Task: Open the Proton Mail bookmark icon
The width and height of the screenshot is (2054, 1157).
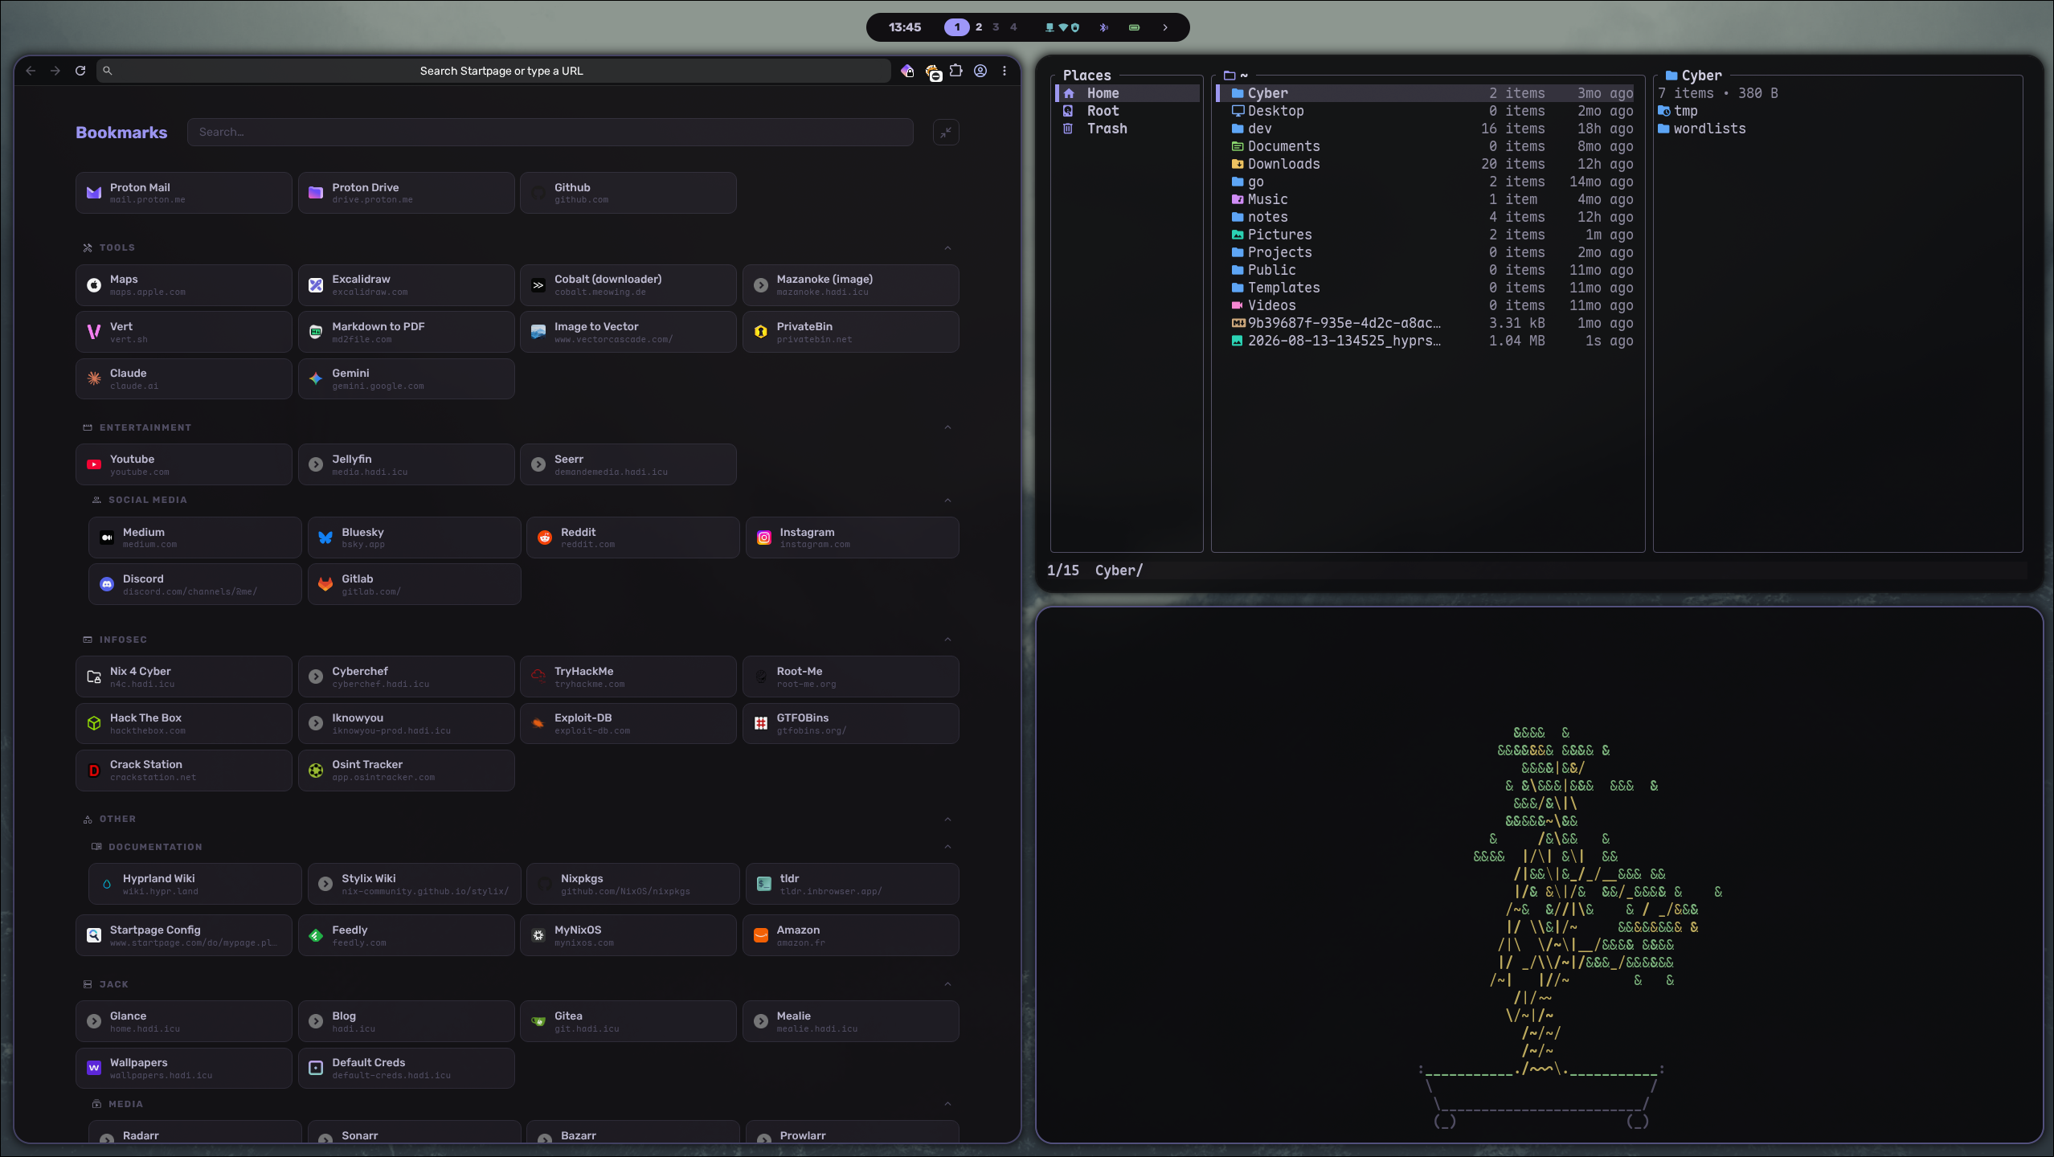Action: [94, 193]
